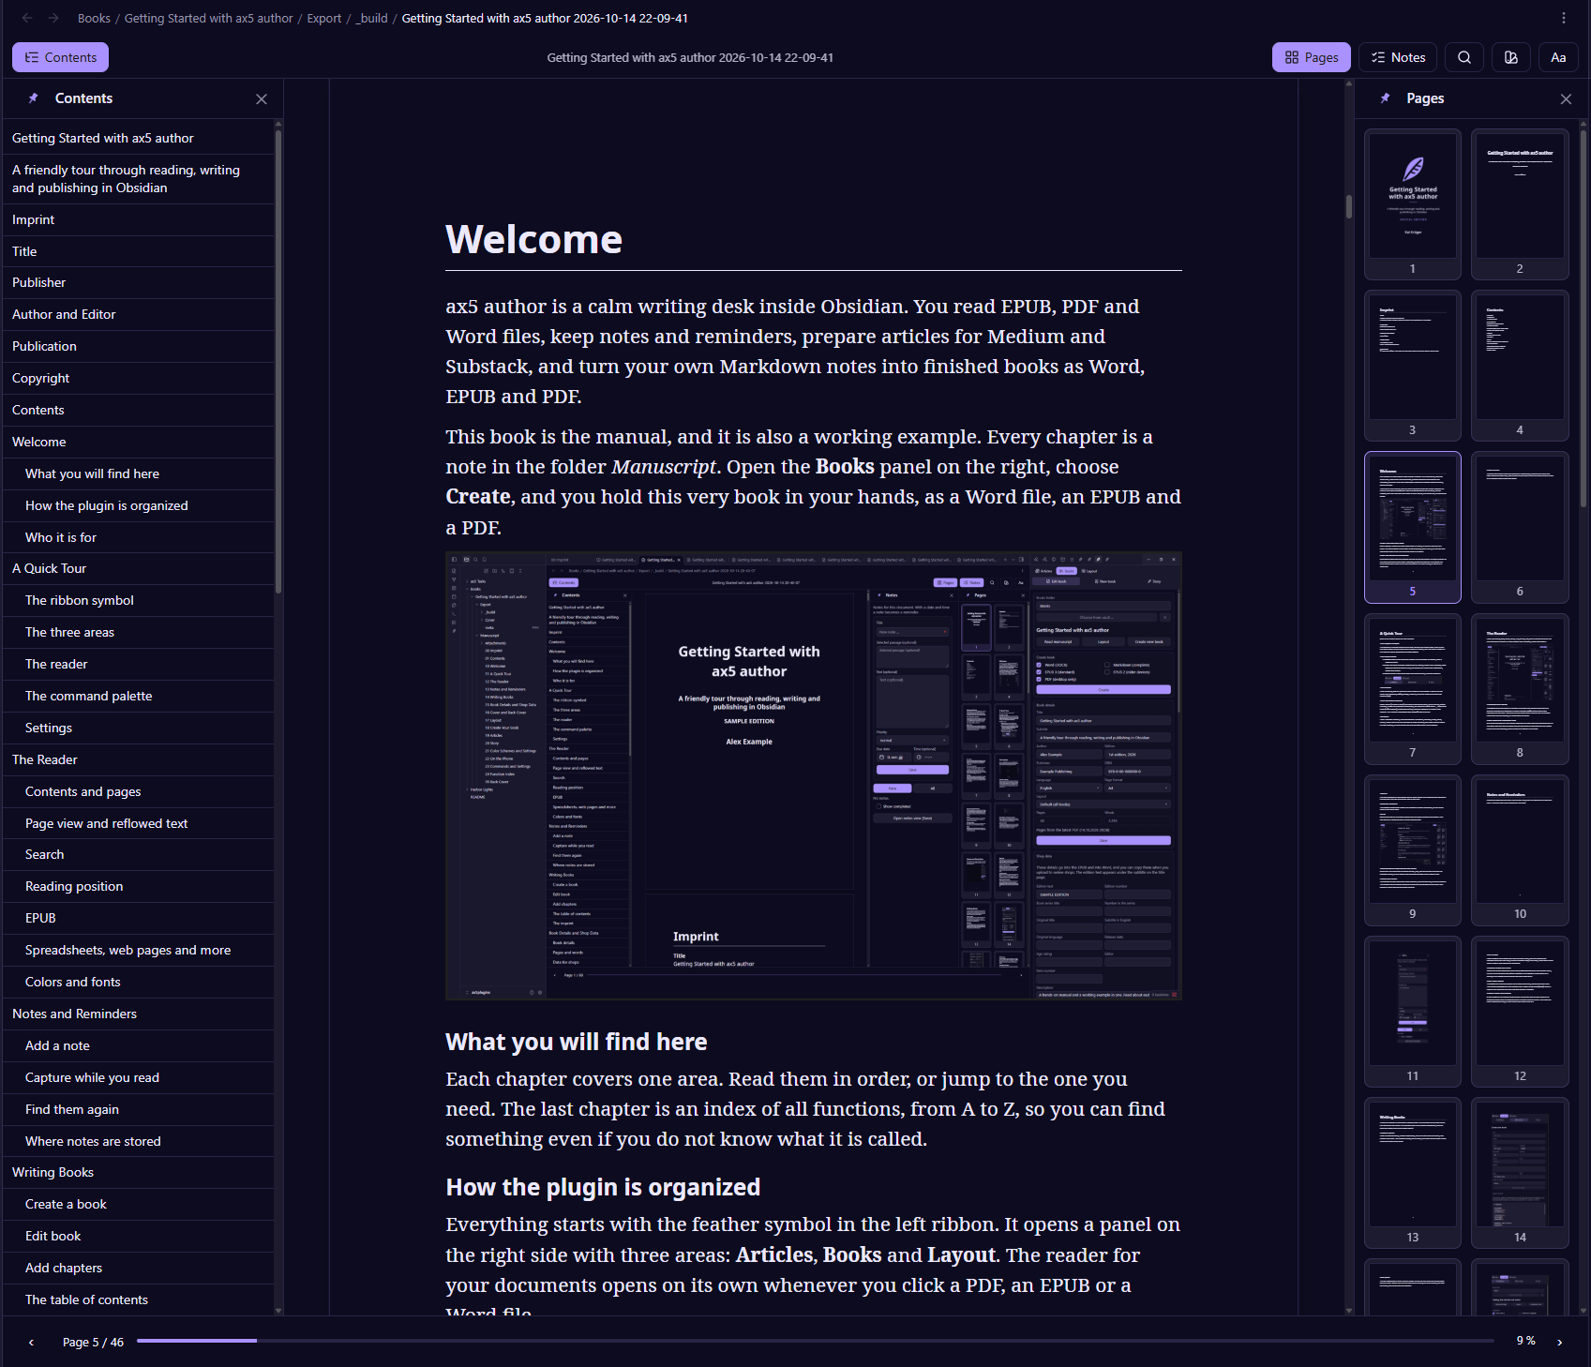This screenshot has width=1591, height=1367.
Task: Click the Contents panel scrollbar
Action: coord(278,361)
